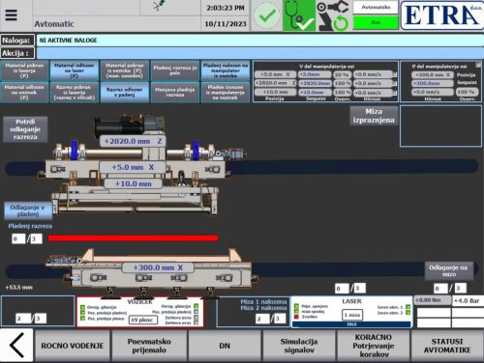Click the +2820.0mm Z setpoint field
The height and width of the screenshot is (363, 484).
coord(315,83)
